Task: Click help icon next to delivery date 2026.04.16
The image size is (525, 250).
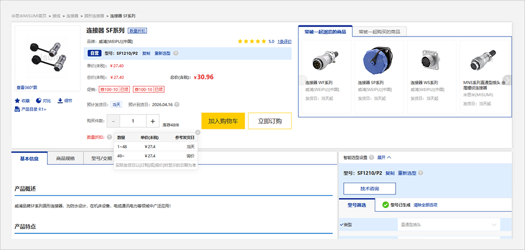Action: click(x=177, y=104)
